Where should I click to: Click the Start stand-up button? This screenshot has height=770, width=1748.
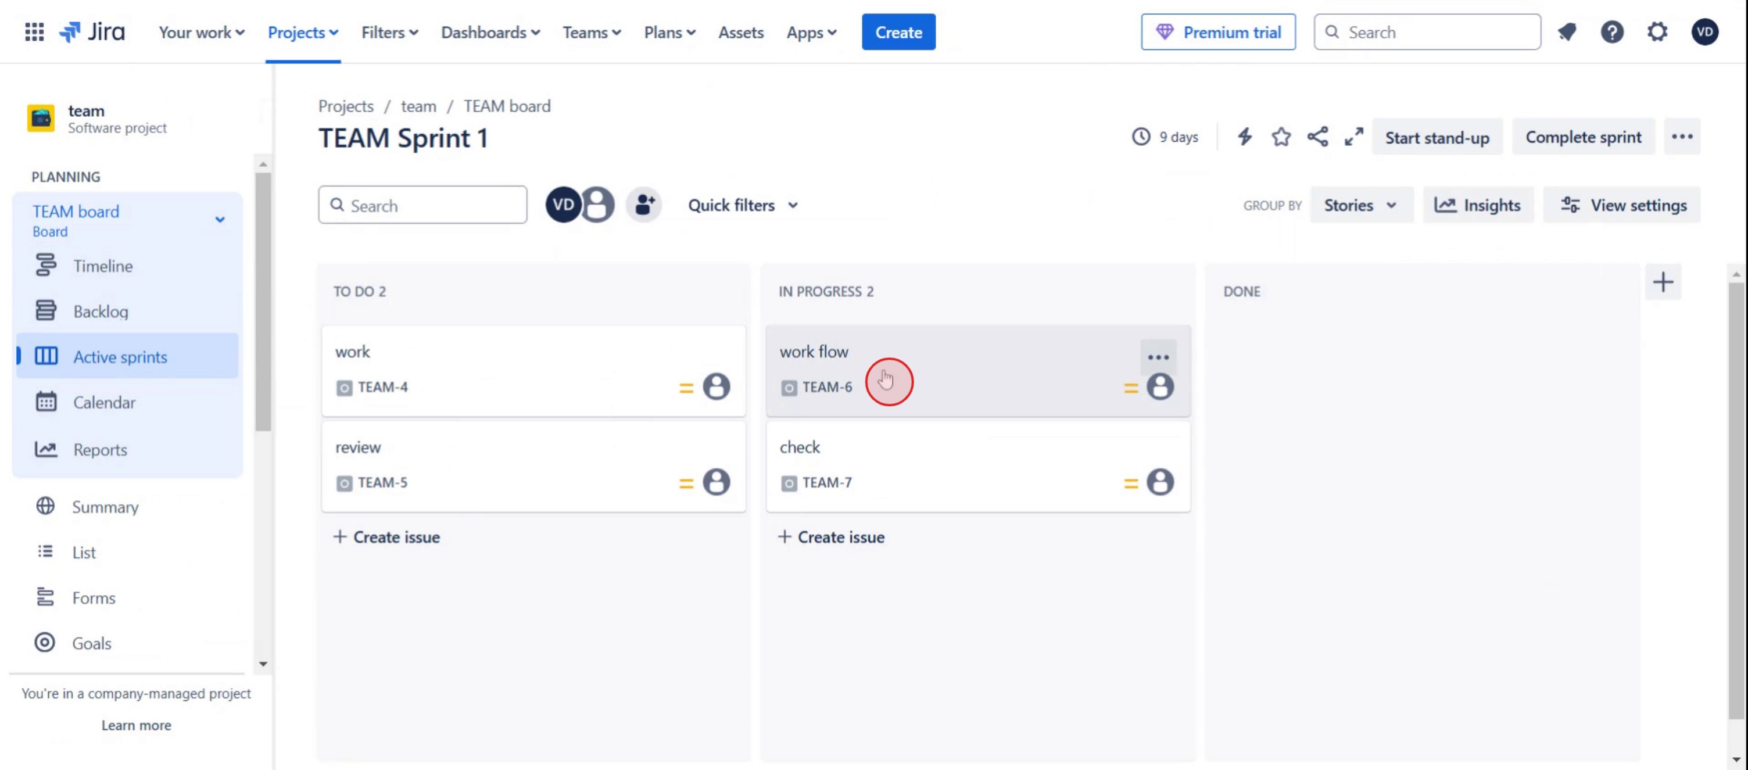coord(1437,138)
